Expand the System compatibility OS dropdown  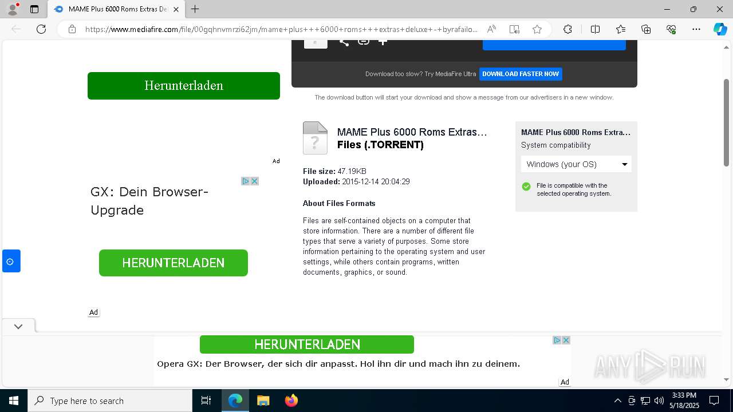[576, 164]
